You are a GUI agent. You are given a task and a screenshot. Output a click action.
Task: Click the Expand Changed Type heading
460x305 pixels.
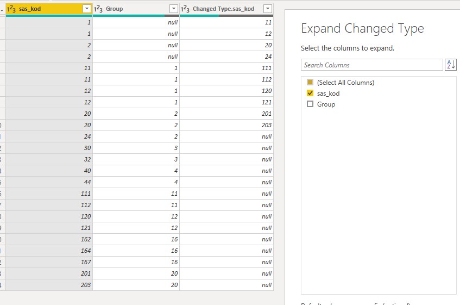(362, 28)
